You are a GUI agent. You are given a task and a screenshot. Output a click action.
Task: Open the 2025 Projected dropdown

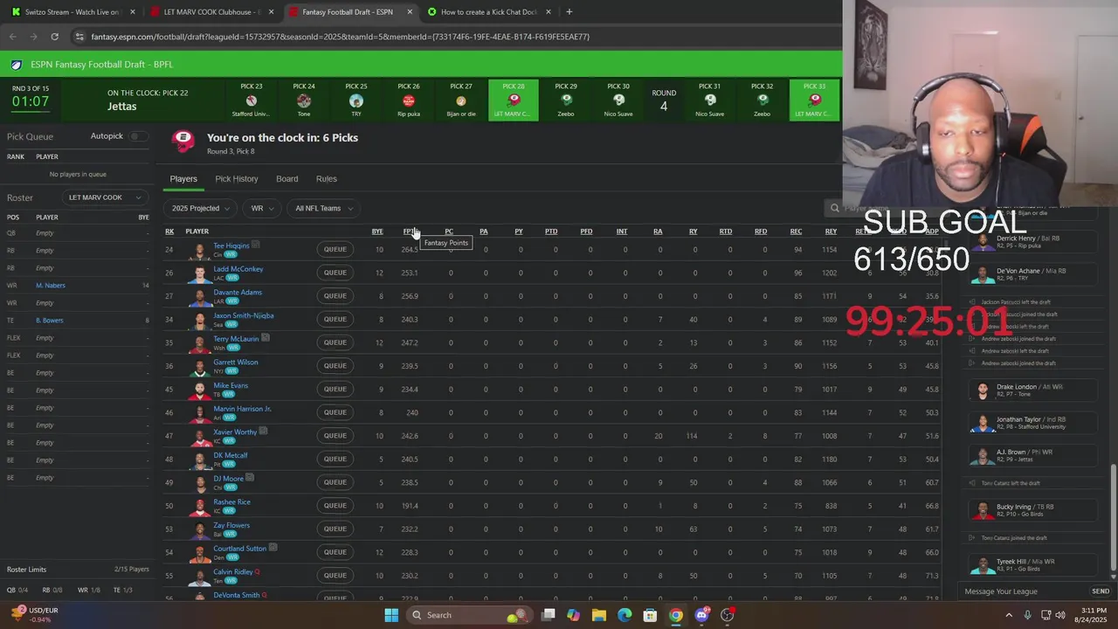point(201,209)
